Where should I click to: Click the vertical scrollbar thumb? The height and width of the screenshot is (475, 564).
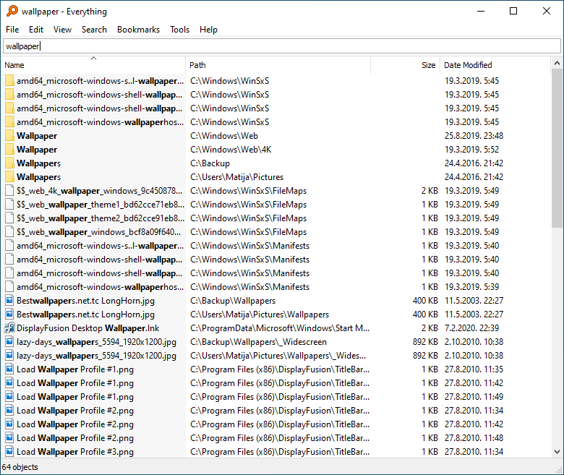(x=557, y=148)
